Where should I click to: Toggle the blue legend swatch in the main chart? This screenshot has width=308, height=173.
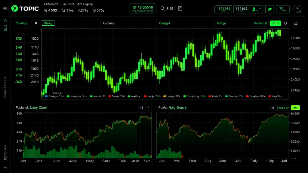pyautogui.click(x=46, y=96)
